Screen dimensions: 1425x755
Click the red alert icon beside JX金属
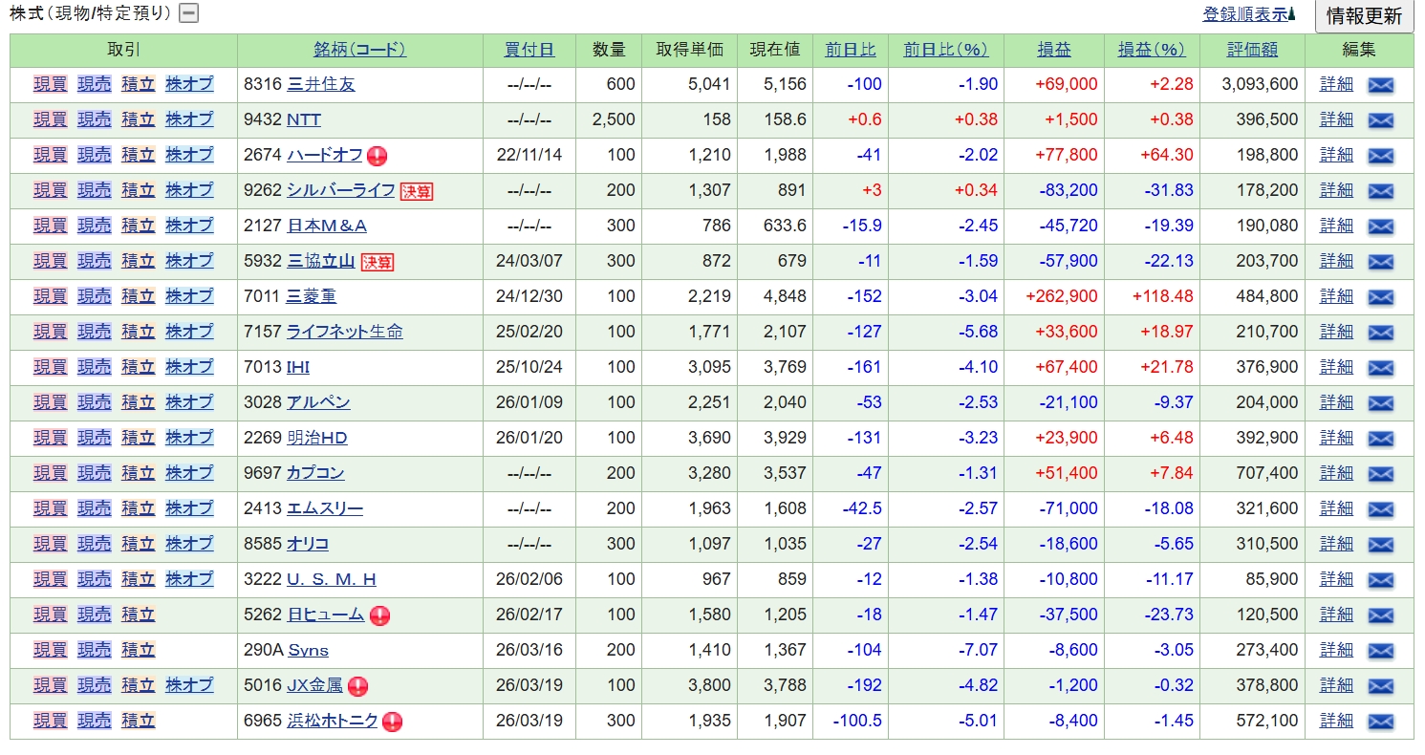(357, 686)
